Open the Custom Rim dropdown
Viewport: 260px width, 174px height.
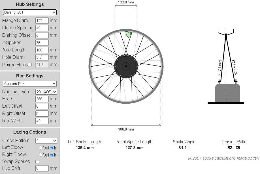click(30, 84)
